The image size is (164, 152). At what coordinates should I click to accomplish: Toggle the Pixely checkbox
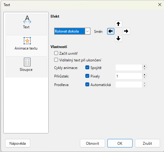87,76
